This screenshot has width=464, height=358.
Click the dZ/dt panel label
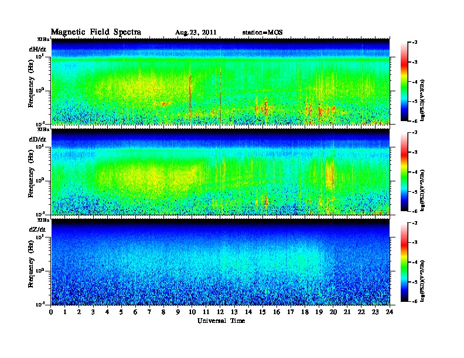(37, 229)
